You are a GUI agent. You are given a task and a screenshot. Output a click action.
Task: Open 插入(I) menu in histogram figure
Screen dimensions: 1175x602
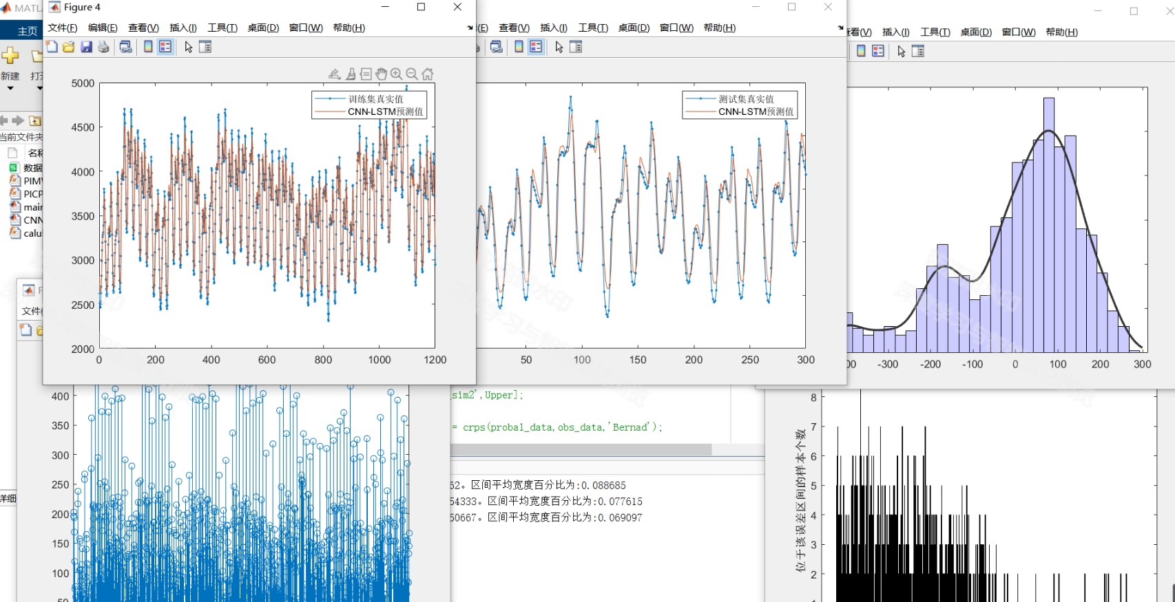[x=896, y=32]
